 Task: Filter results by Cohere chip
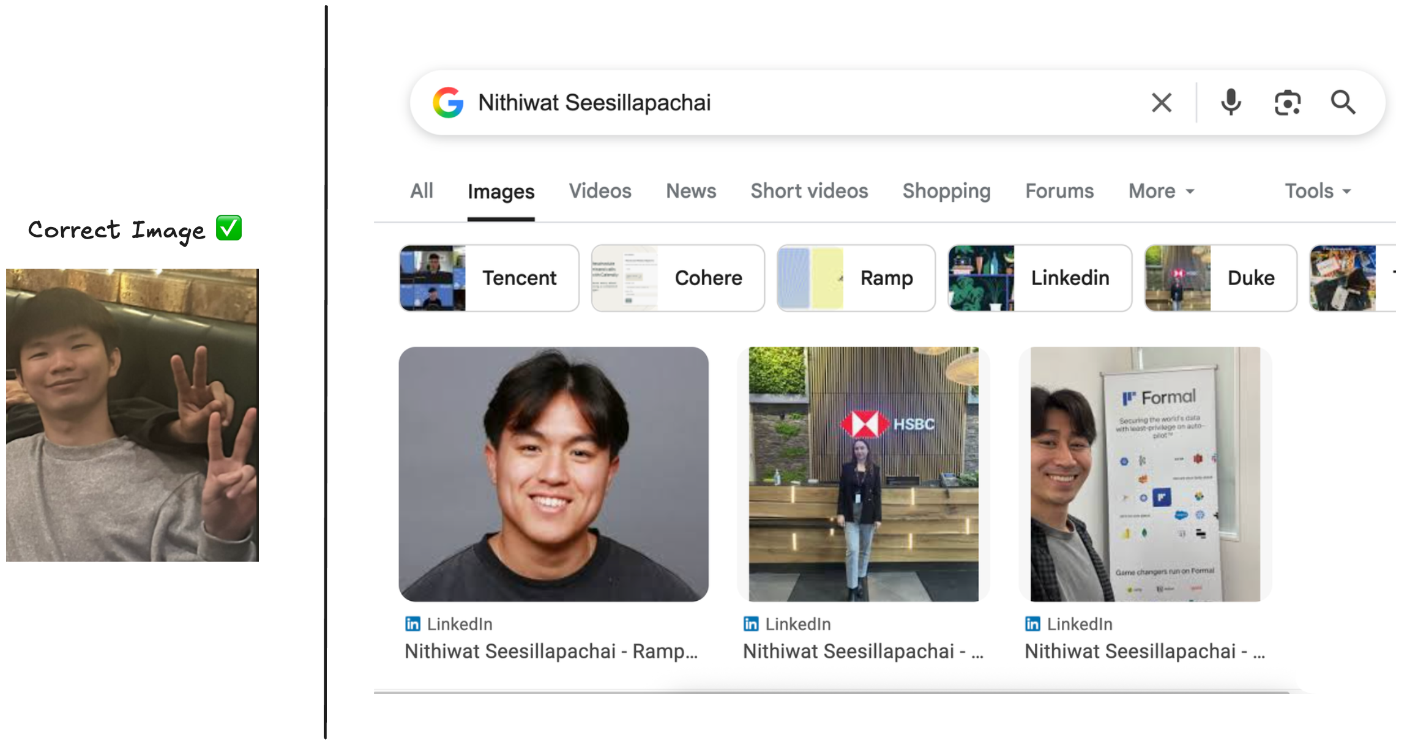tap(678, 278)
